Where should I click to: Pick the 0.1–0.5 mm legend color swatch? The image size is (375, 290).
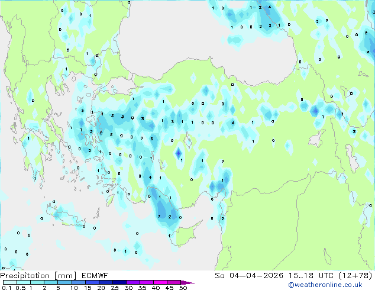coord(10,282)
